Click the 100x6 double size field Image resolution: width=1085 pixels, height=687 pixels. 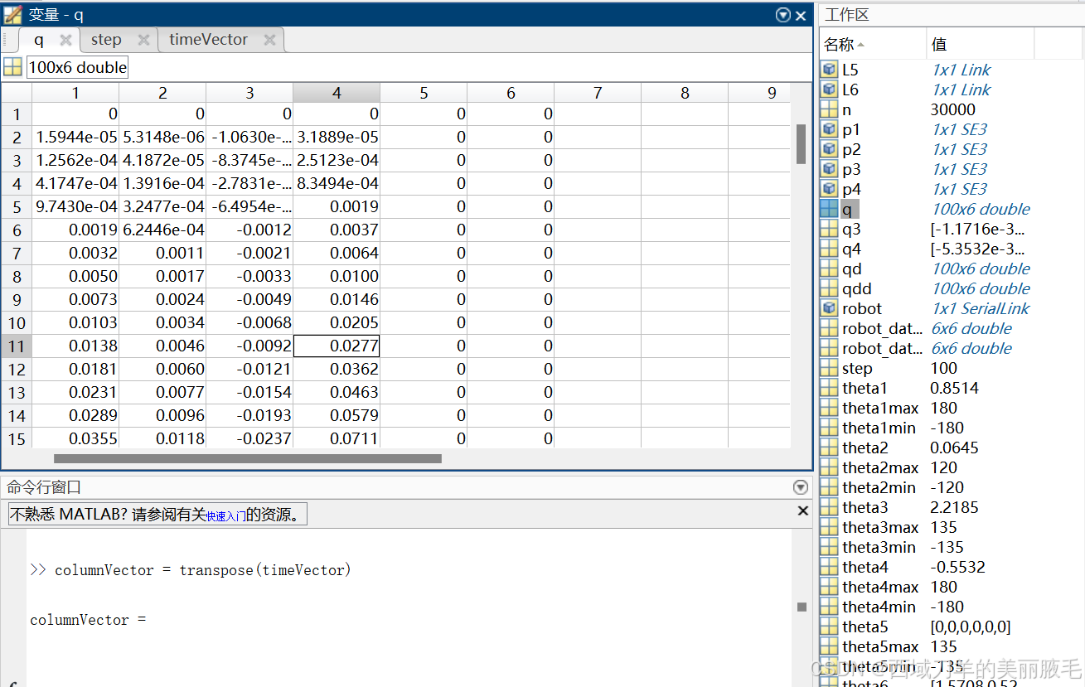[78, 67]
